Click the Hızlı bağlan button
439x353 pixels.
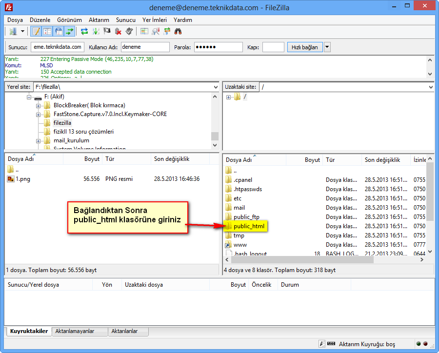305,47
